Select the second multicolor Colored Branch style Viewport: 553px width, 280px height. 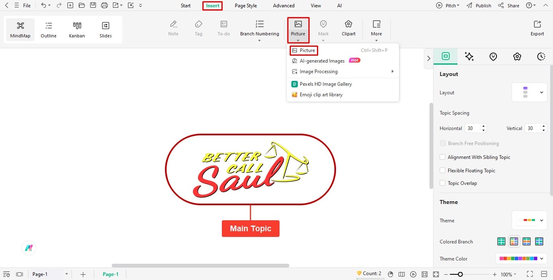514,241
